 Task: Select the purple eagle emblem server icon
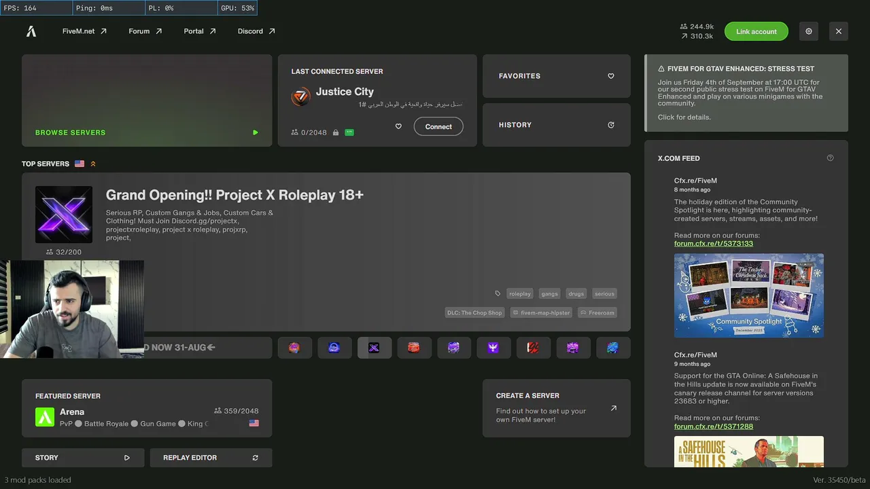pyautogui.click(x=493, y=348)
